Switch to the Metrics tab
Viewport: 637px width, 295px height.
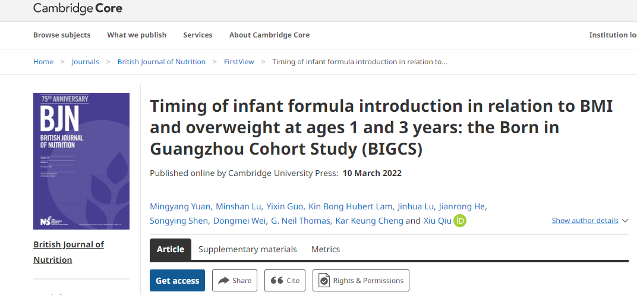[326, 249]
